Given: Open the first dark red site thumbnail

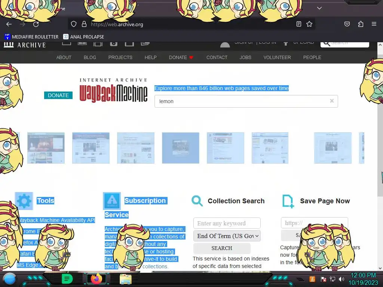Looking at the screenshot, I should pos(46,148).
